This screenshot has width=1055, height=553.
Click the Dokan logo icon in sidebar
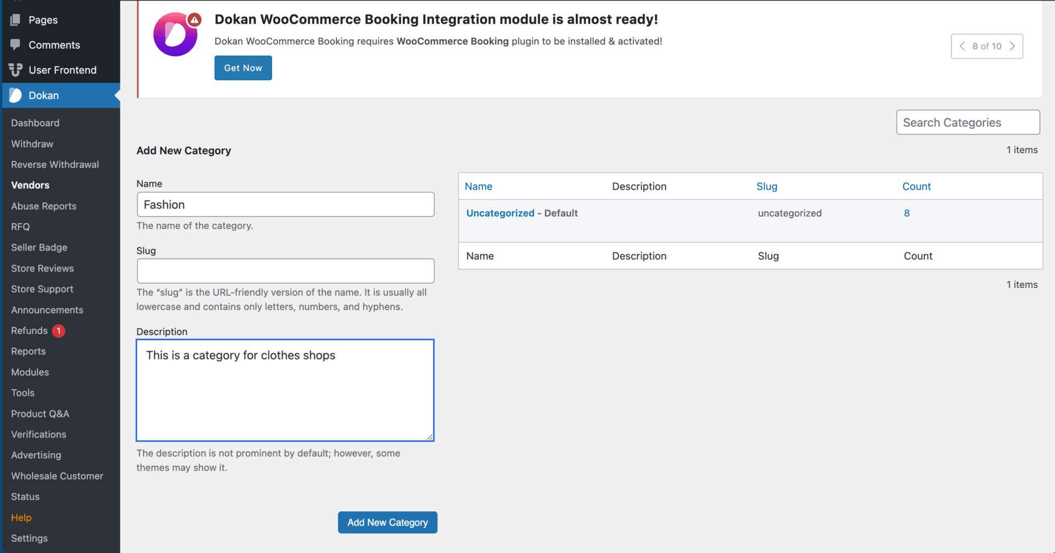click(15, 95)
